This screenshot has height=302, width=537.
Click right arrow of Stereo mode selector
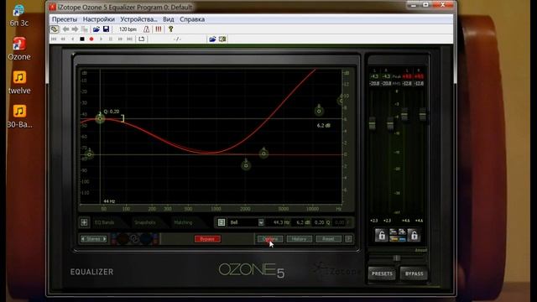(x=104, y=239)
